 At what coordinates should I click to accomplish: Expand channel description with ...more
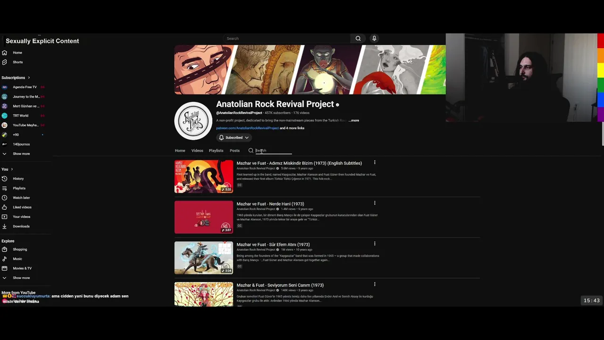click(354, 120)
